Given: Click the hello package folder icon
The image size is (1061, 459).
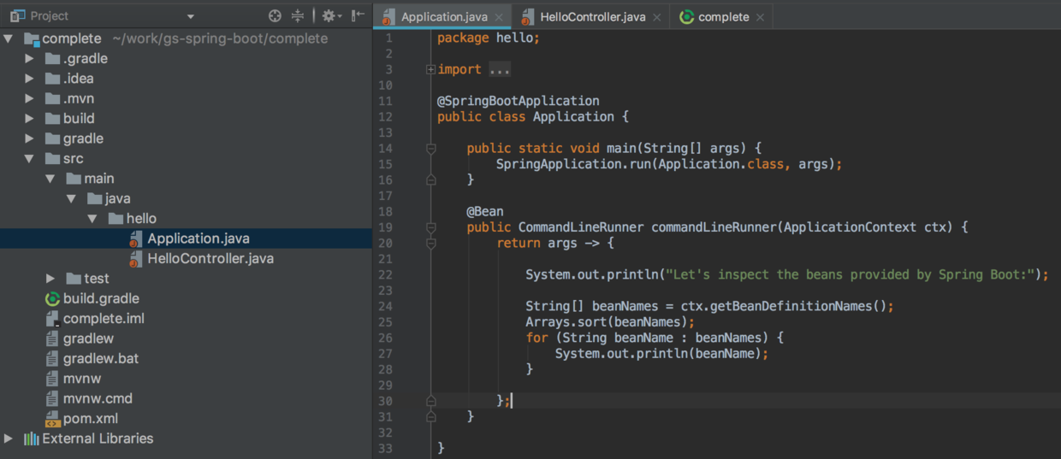Looking at the screenshot, I should coord(116,219).
